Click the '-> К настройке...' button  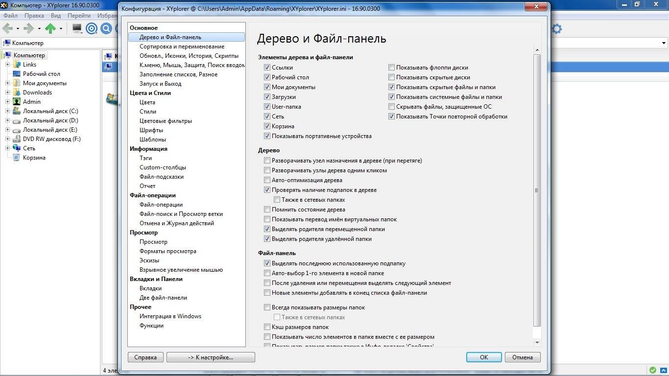point(211,357)
